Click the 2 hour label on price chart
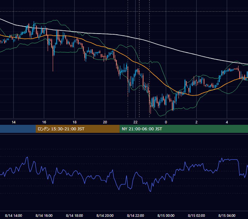Viewport: 248px width, 219px height. pyautogui.click(x=196, y=122)
